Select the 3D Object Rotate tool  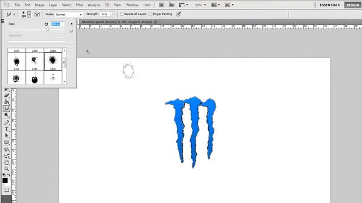tap(7, 149)
